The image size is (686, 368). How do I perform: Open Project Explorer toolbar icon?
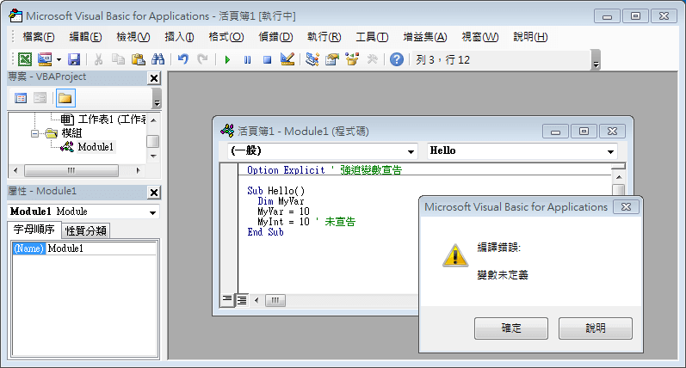pos(312,59)
